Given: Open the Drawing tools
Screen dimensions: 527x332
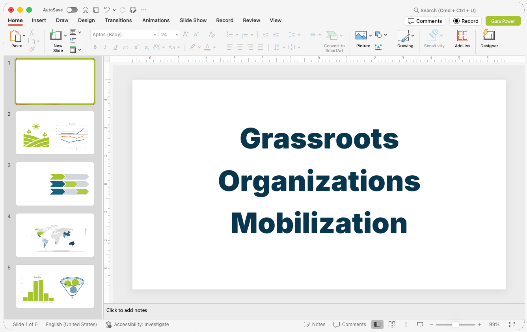Looking at the screenshot, I should pyautogui.click(x=405, y=39).
